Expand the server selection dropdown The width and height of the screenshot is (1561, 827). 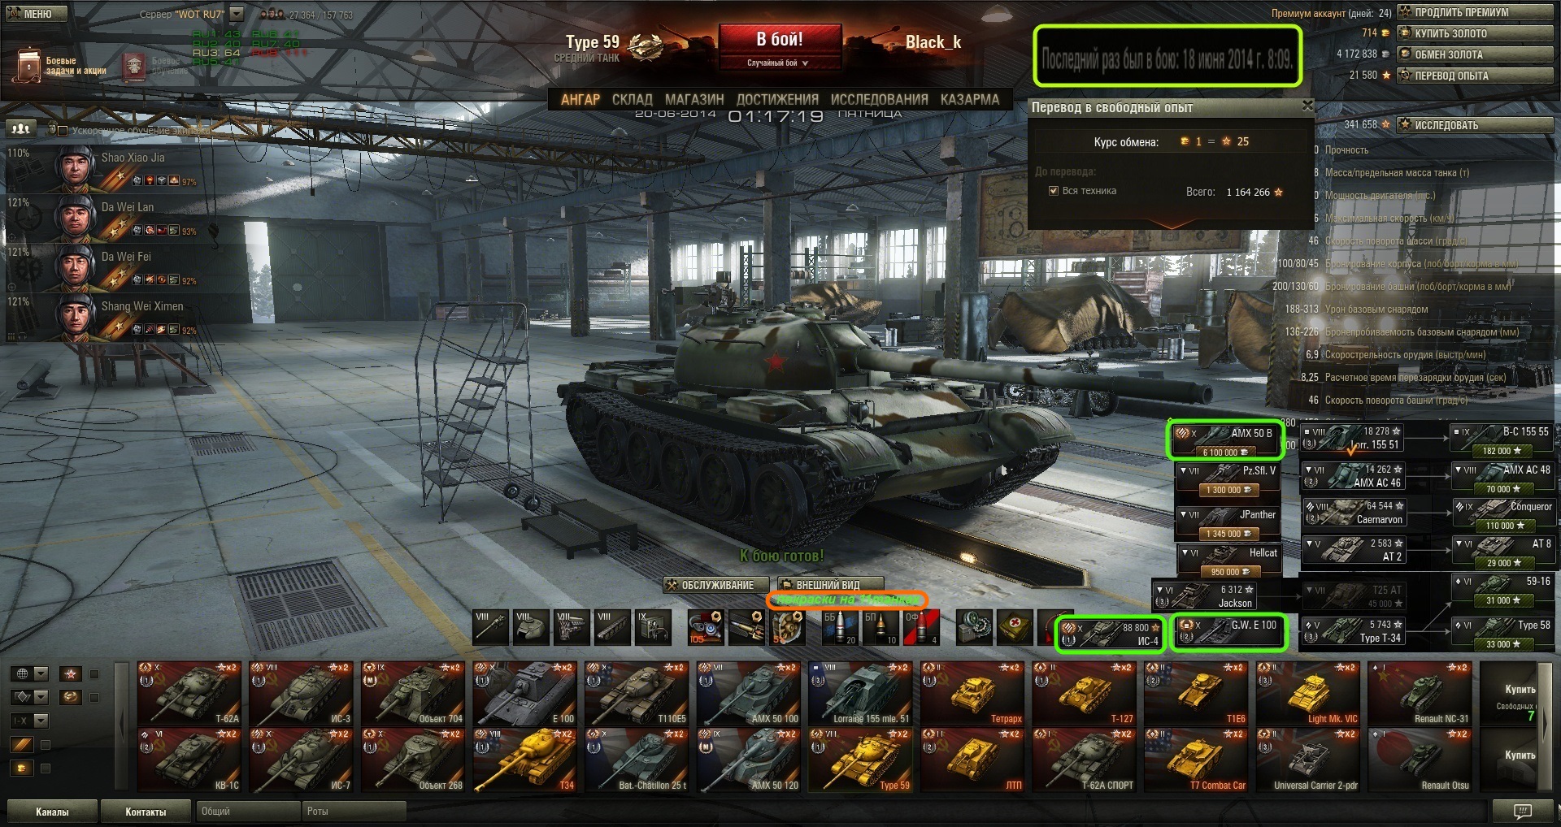click(x=237, y=14)
